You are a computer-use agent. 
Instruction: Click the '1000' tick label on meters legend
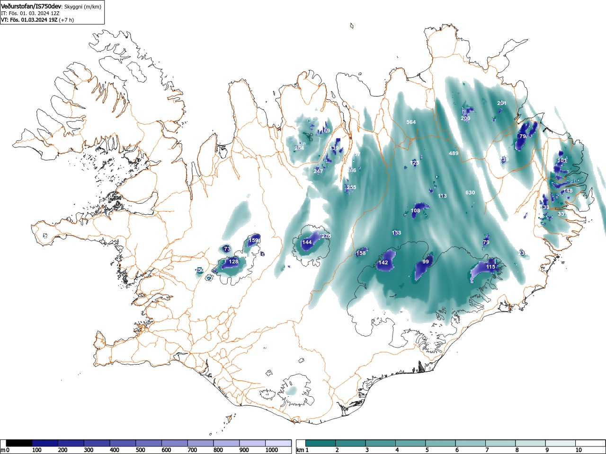pos(272,450)
